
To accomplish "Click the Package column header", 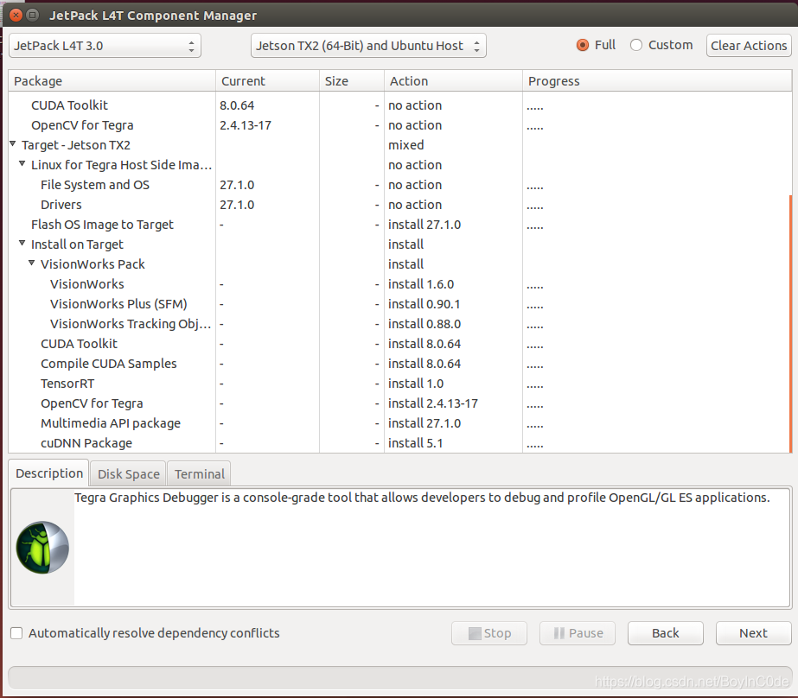I will (x=112, y=81).
